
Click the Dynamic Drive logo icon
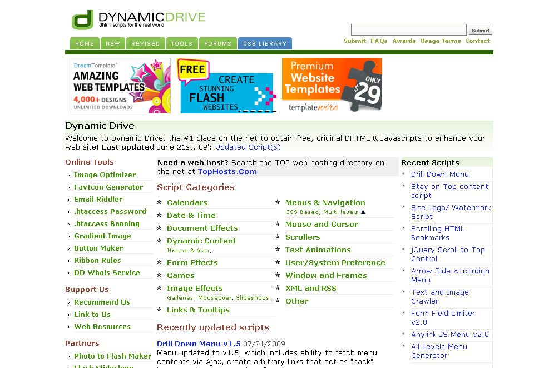point(82,19)
